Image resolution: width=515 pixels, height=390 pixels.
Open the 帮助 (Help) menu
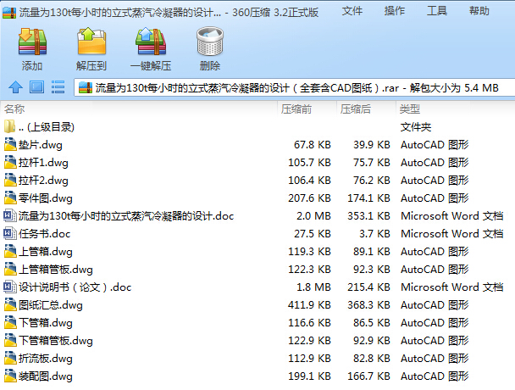(x=479, y=11)
